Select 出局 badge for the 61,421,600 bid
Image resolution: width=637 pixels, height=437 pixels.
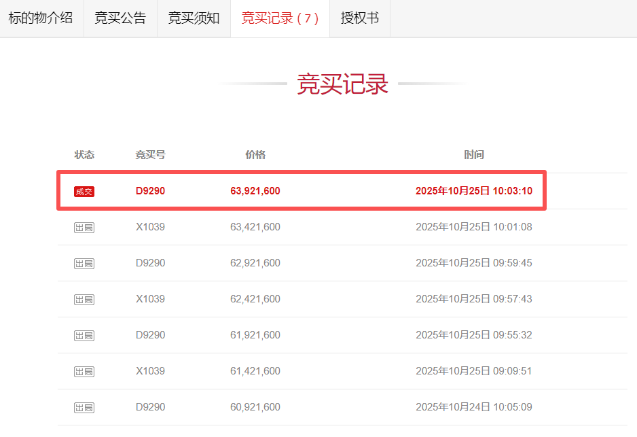click(x=84, y=372)
